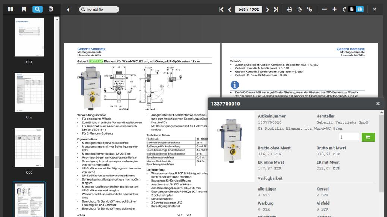Click the info icon on right page

235,85
